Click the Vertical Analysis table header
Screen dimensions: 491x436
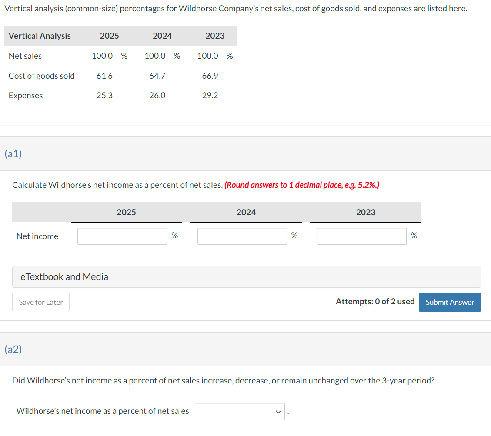pyautogui.click(x=40, y=36)
